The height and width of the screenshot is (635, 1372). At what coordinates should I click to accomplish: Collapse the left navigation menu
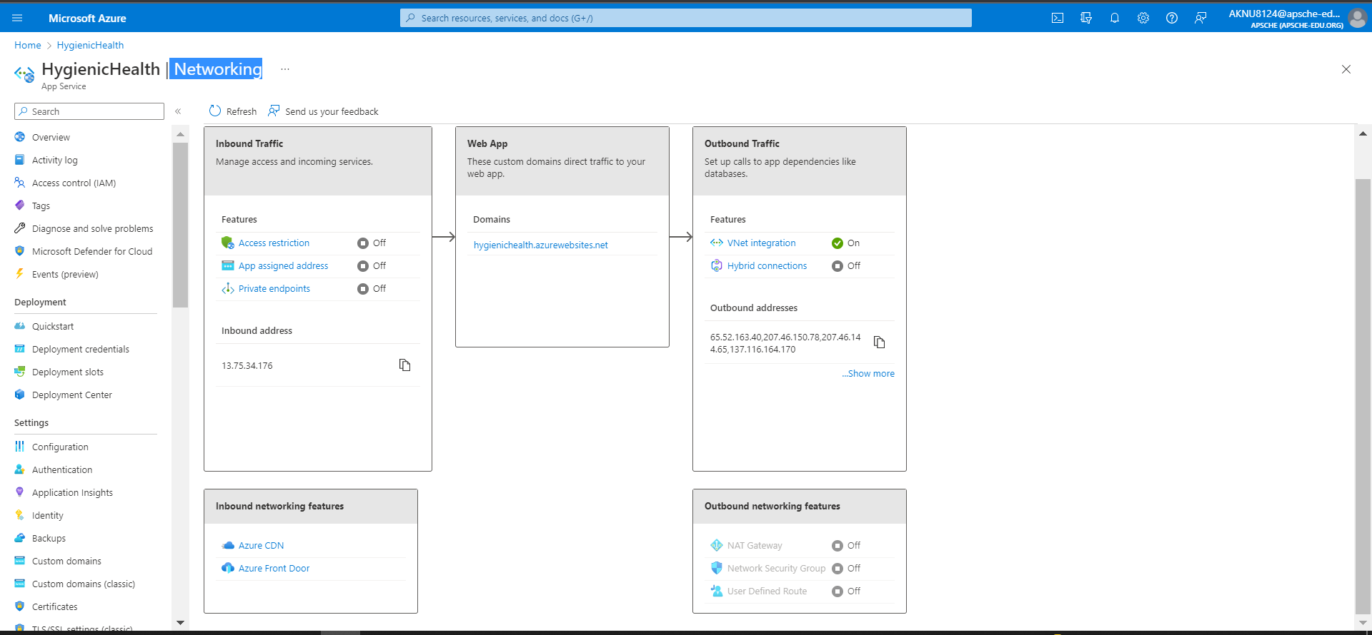[178, 111]
